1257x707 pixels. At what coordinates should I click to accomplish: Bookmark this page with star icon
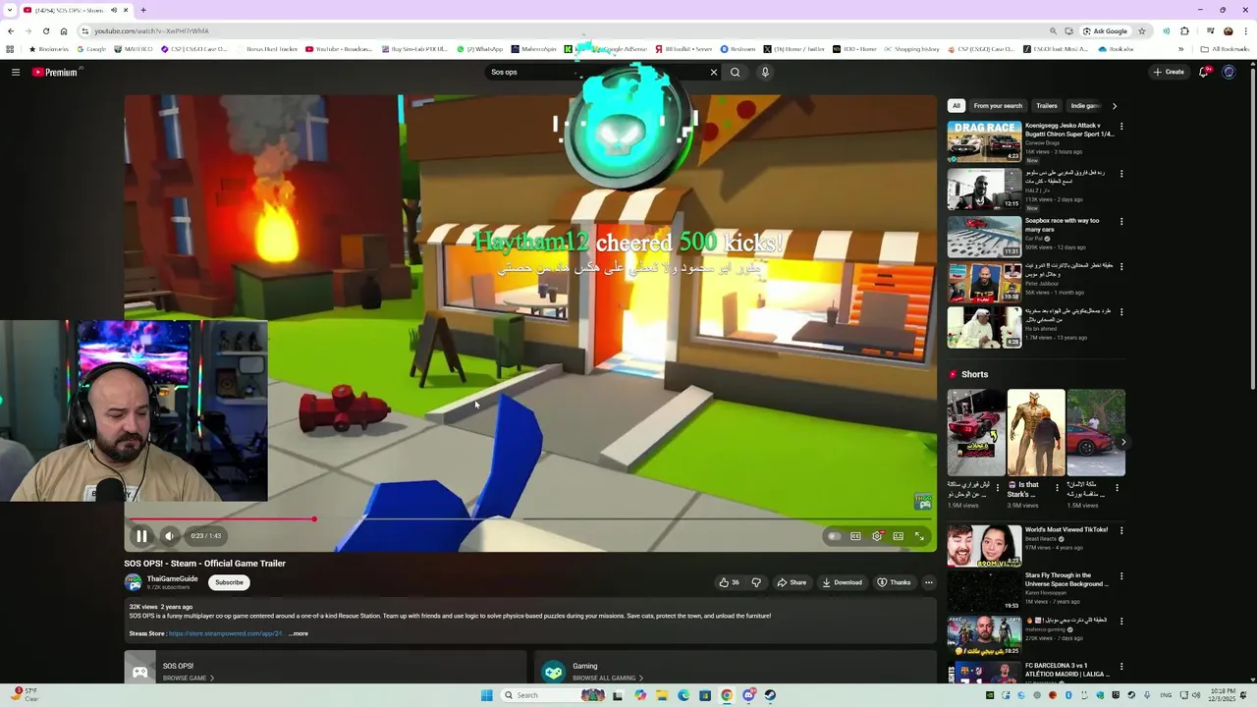1142,31
